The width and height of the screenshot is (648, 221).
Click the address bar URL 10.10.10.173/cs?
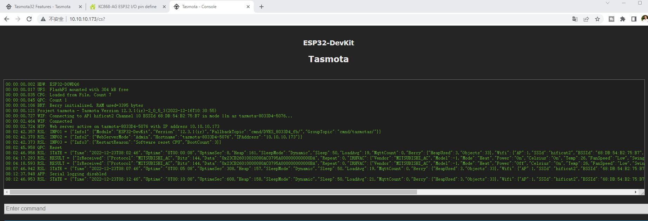coord(87,19)
